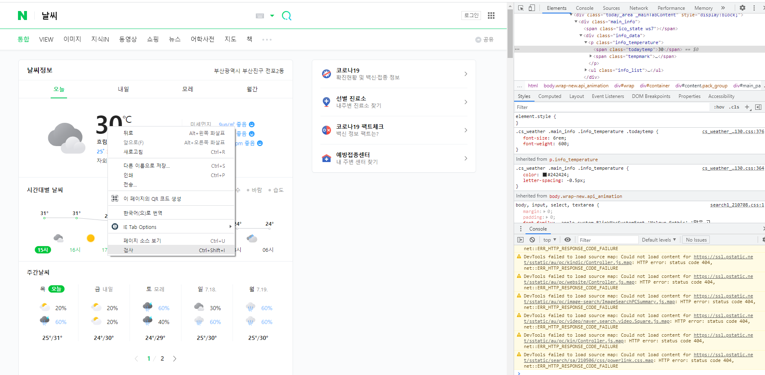The height and width of the screenshot is (375, 765).
Task: Click the 코로나19 팩트체크 icon
Action: (x=326, y=130)
